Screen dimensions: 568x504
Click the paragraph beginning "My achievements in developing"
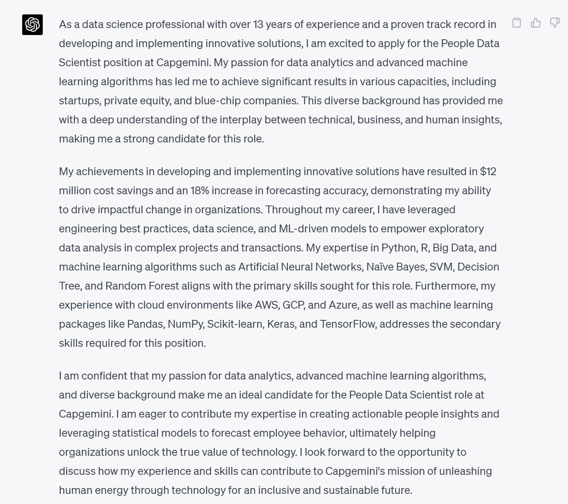[x=280, y=257]
